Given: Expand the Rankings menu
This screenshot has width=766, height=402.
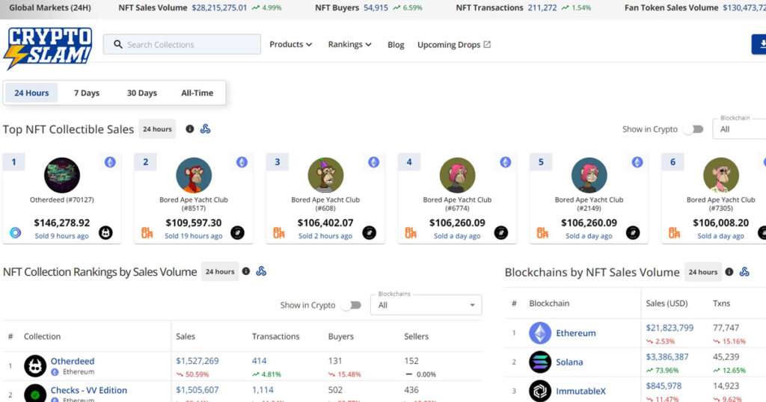Looking at the screenshot, I should 350,44.
